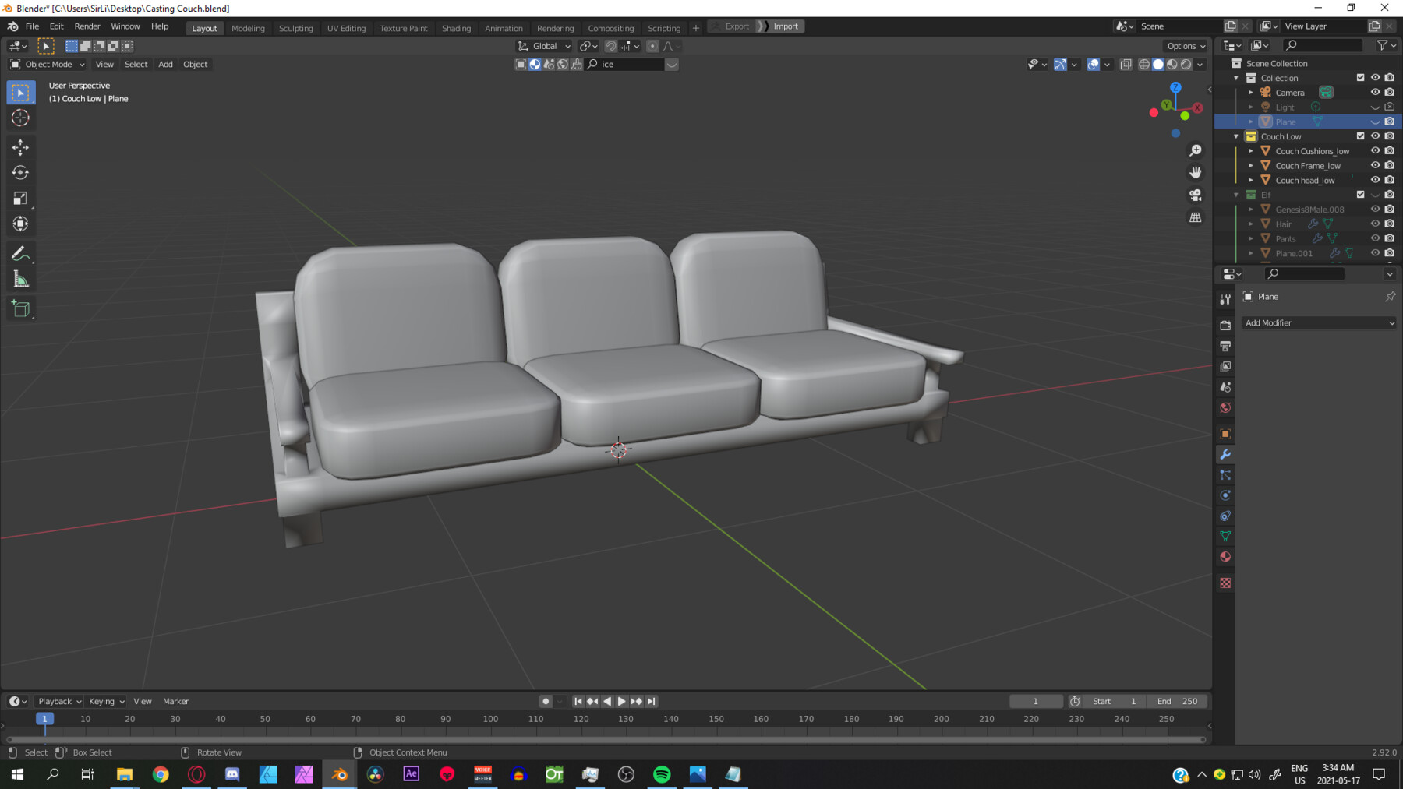Collapse the Couch Low collection
The image size is (1403, 789).
(1236, 136)
